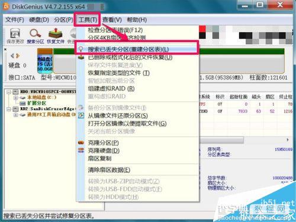Click the 恢复文件 toolbar icon
Viewport: 296px width, 222px height.
56,36
